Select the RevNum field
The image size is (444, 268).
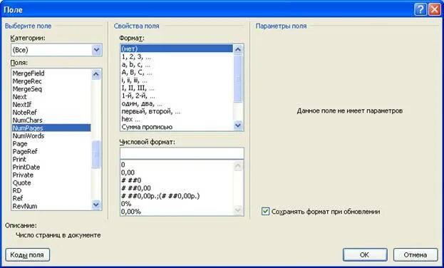[x=51, y=206]
